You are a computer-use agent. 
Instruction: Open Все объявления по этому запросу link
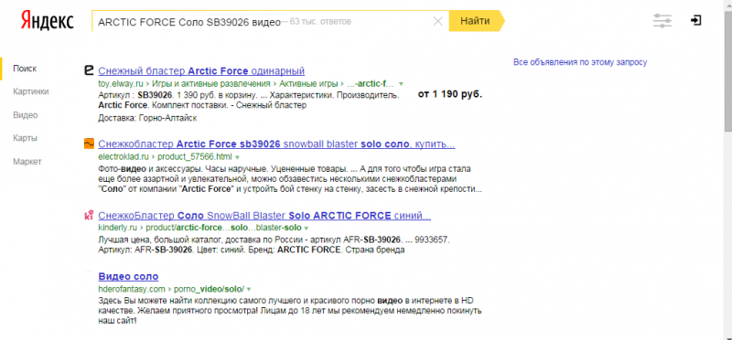(x=580, y=62)
